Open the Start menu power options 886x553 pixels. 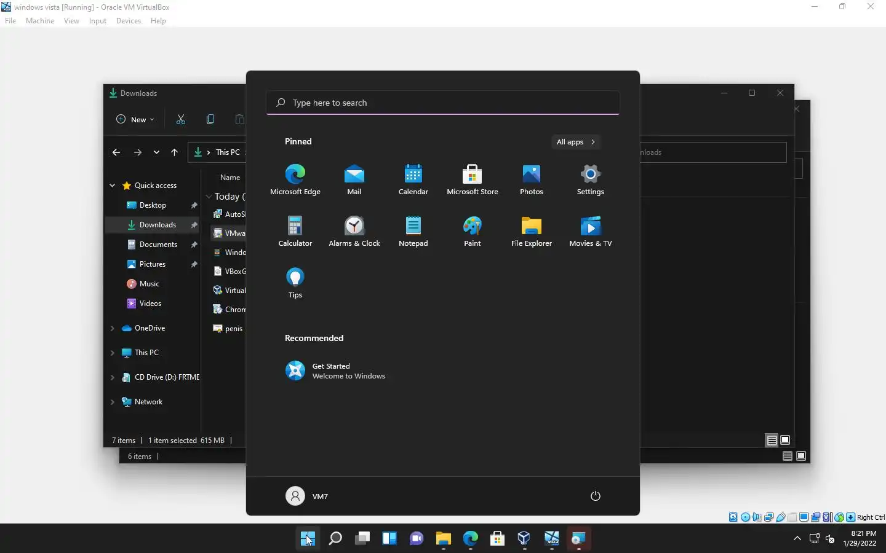595,496
